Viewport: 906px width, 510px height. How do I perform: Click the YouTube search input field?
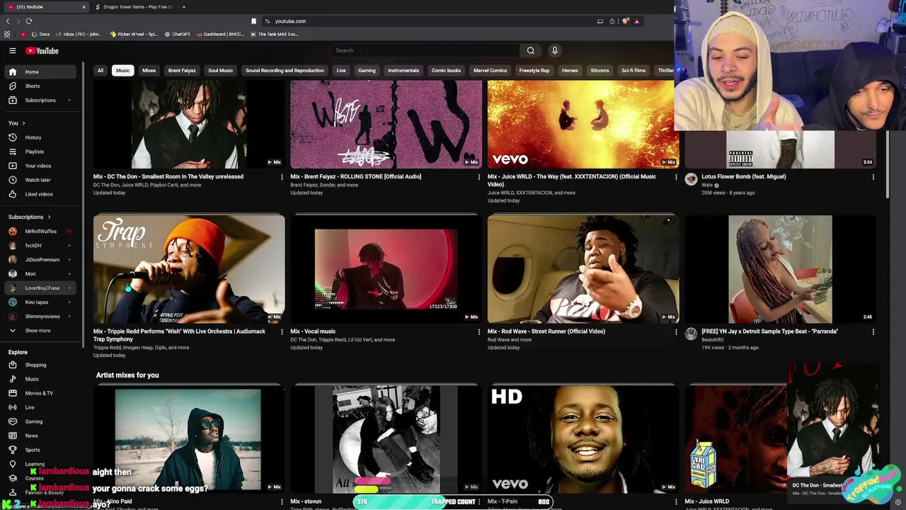[426, 50]
